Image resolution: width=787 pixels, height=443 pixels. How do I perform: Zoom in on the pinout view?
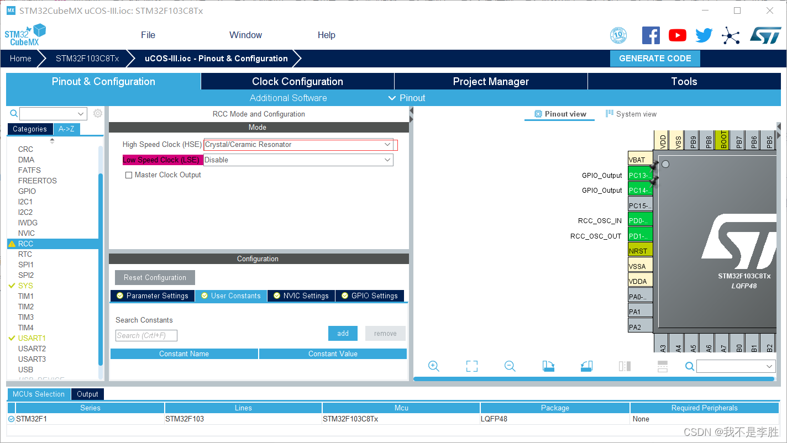coord(434,366)
